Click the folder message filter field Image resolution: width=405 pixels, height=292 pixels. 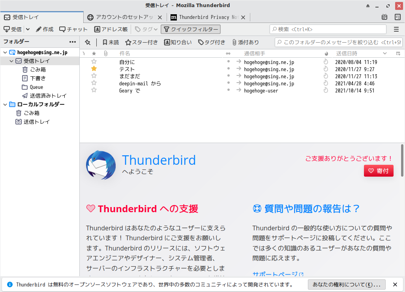(x=339, y=42)
